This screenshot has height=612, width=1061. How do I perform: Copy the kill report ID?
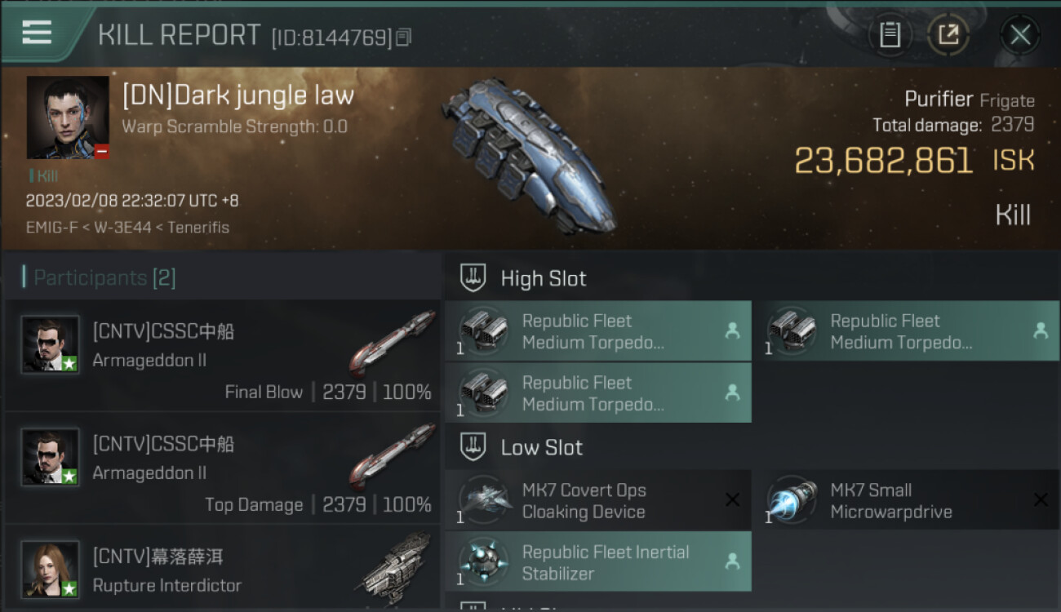point(403,38)
